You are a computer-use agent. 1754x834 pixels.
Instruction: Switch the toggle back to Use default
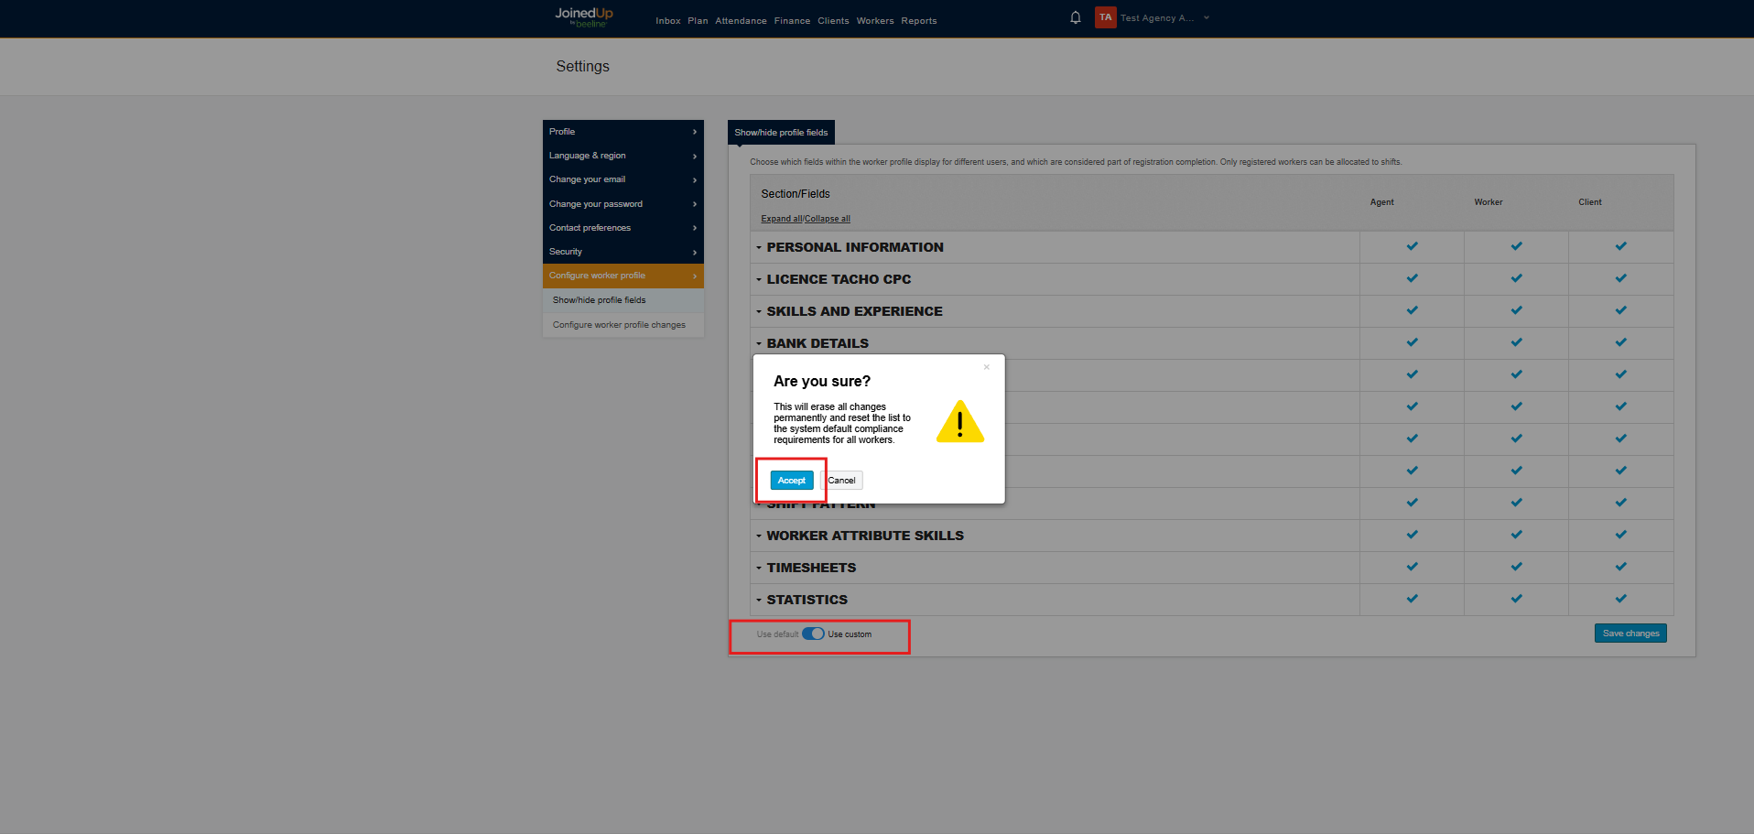coord(812,633)
